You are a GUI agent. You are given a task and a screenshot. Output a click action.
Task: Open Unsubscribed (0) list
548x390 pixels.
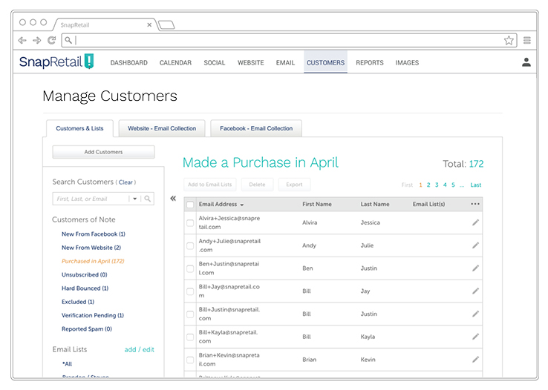[x=84, y=274]
